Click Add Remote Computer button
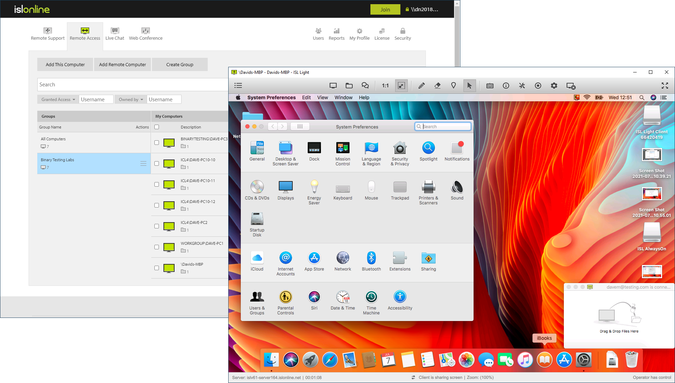This screenshot has height=383, width=675. 123,64
